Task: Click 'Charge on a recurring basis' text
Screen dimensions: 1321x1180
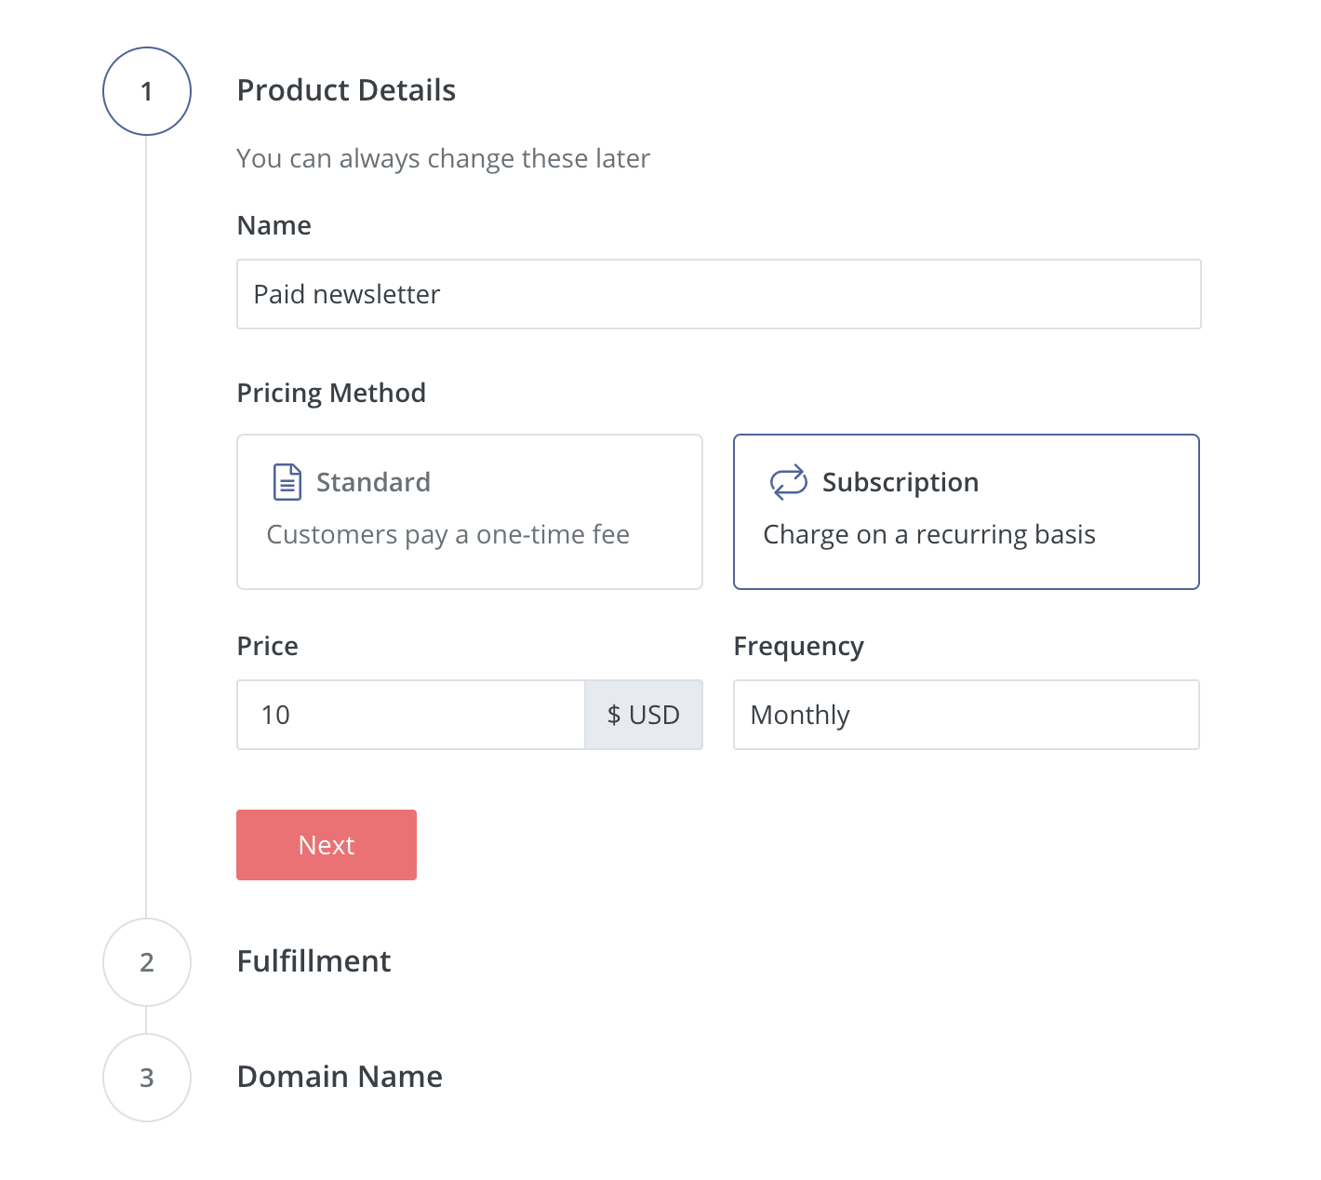Action: pyautogui.click(x=928, y=535)
